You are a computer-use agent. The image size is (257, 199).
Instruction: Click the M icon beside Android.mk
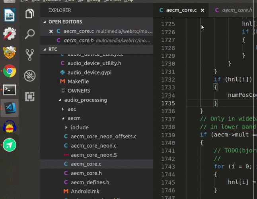(x=66, y=191)
